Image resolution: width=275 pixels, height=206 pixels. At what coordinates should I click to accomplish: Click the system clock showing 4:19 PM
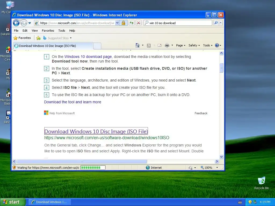(x=265, y=202)
